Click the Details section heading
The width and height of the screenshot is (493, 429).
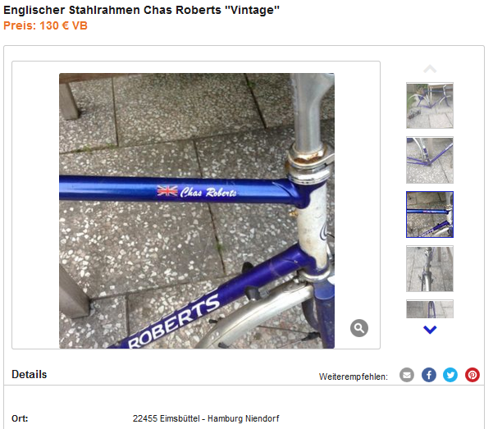coord(30,375)
